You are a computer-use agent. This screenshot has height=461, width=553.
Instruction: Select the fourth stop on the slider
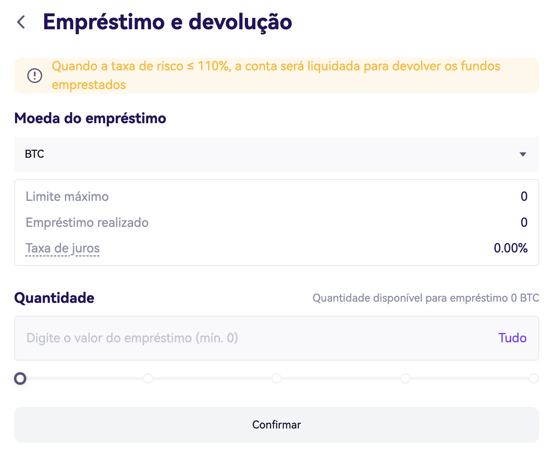(405, 379)
